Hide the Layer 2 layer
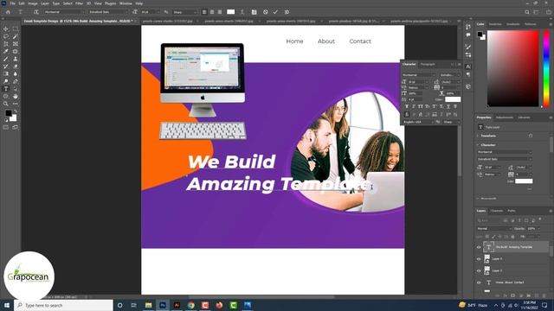 [479, 270]
